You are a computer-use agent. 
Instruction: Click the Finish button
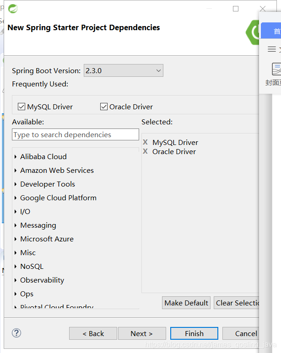click(194, 333)
